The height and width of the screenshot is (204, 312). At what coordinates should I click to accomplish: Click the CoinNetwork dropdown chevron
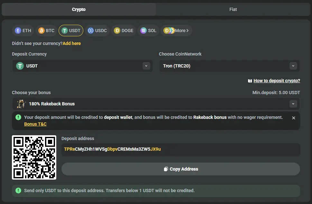point(293,66)
